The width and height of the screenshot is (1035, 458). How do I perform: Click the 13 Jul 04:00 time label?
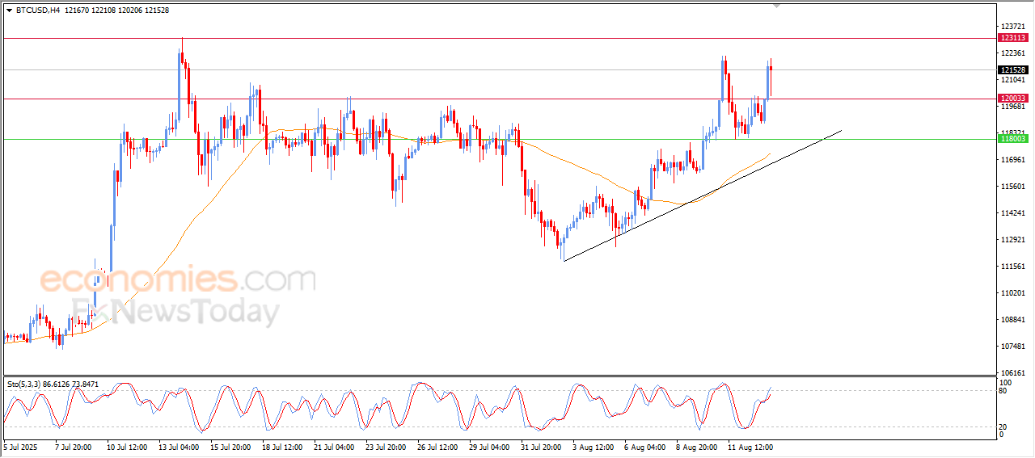click(x=179, y=447)
